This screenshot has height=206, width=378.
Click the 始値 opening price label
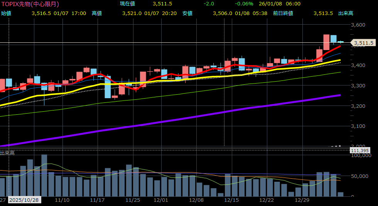point(6,13)
